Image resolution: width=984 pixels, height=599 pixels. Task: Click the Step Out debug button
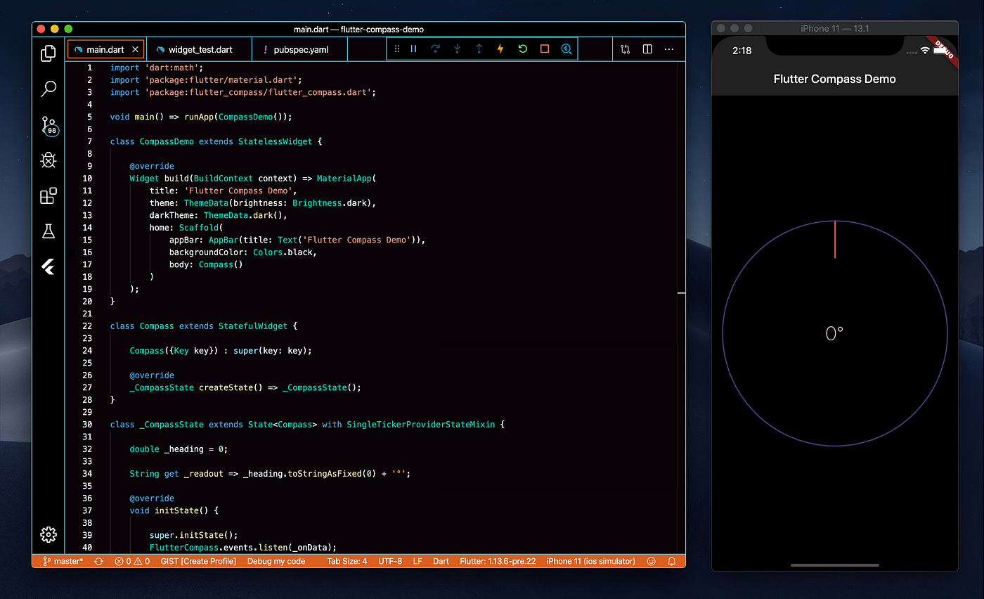[x=479, y=49]
